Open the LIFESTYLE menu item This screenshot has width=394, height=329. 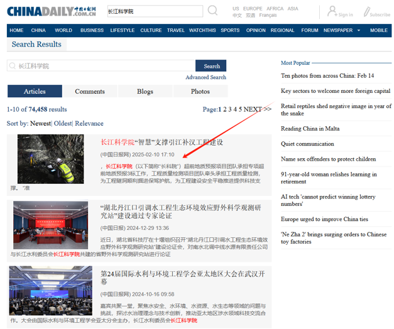tap(123, 30)
